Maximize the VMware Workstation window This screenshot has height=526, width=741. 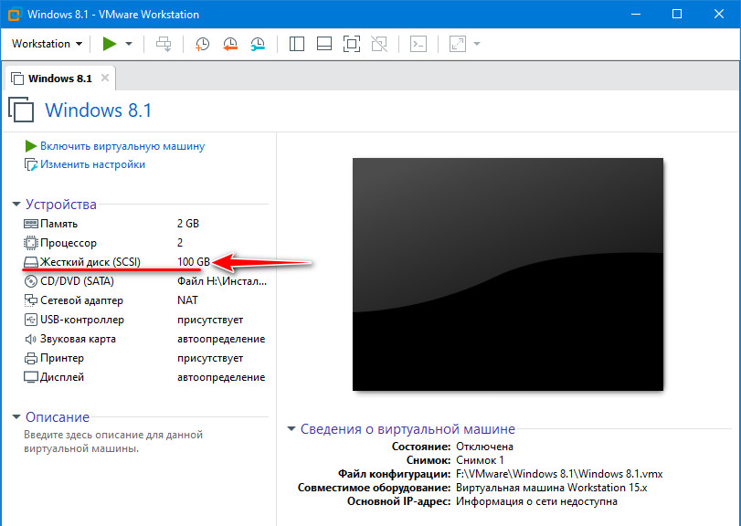pos(677,15)
